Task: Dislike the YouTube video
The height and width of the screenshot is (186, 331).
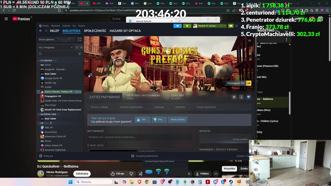Action: coord(131,174)
